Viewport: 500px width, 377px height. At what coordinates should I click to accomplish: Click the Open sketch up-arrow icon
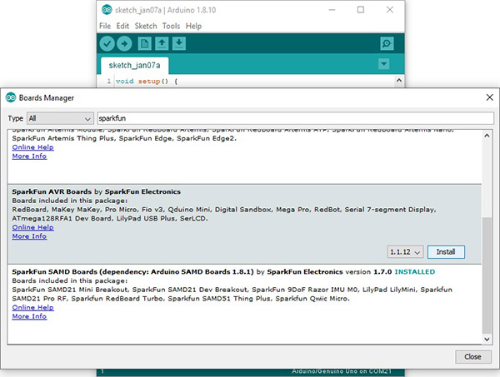[x=161, y=44]
